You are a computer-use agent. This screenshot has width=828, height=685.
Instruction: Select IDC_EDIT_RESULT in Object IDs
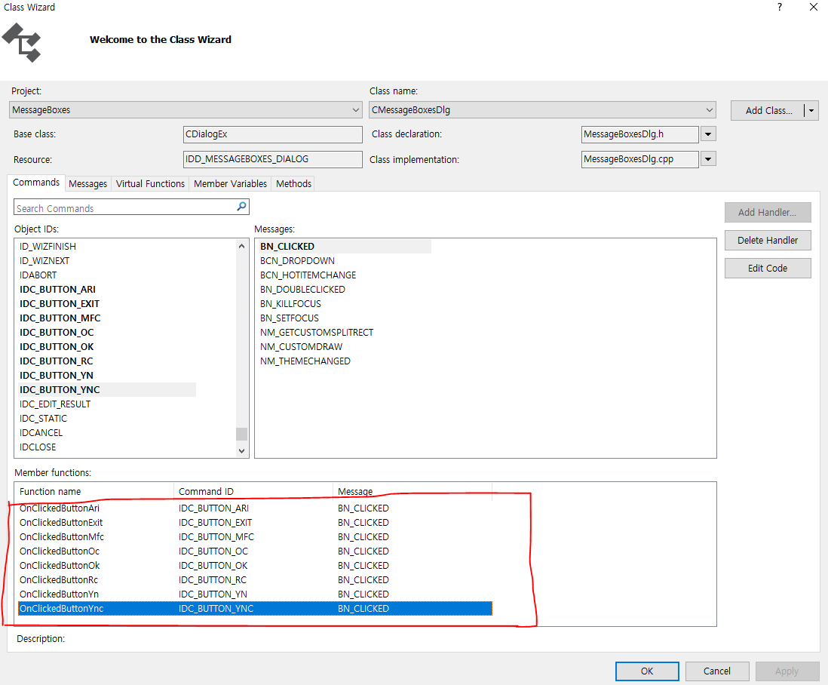click(55, 404)
